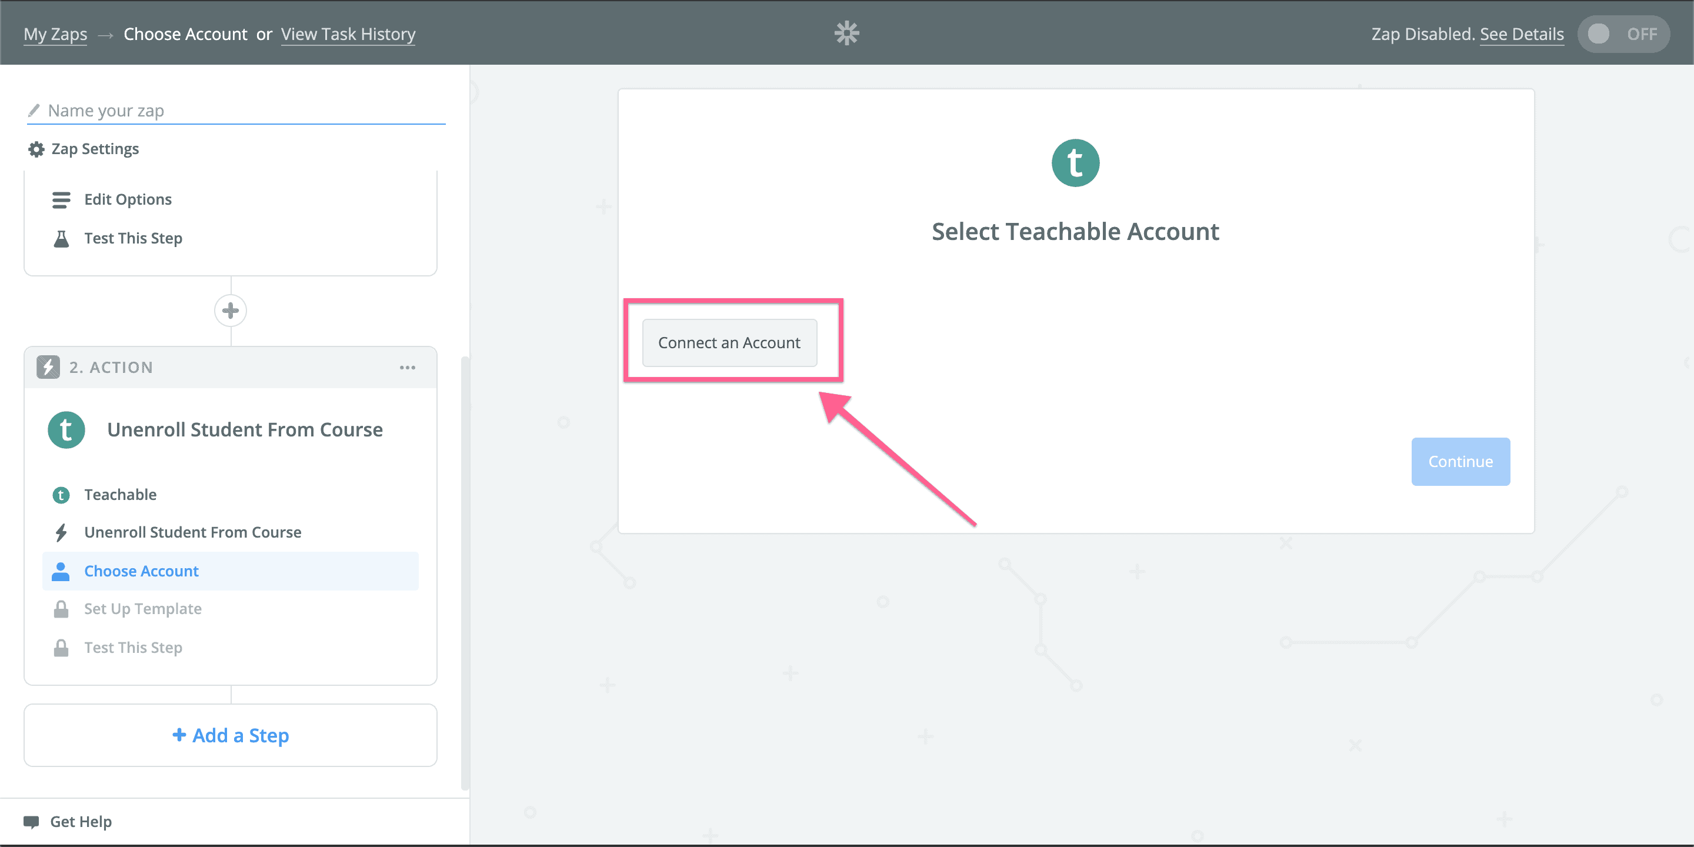
Task: Click Connect an Account button
Action: (x=729, y=342)
